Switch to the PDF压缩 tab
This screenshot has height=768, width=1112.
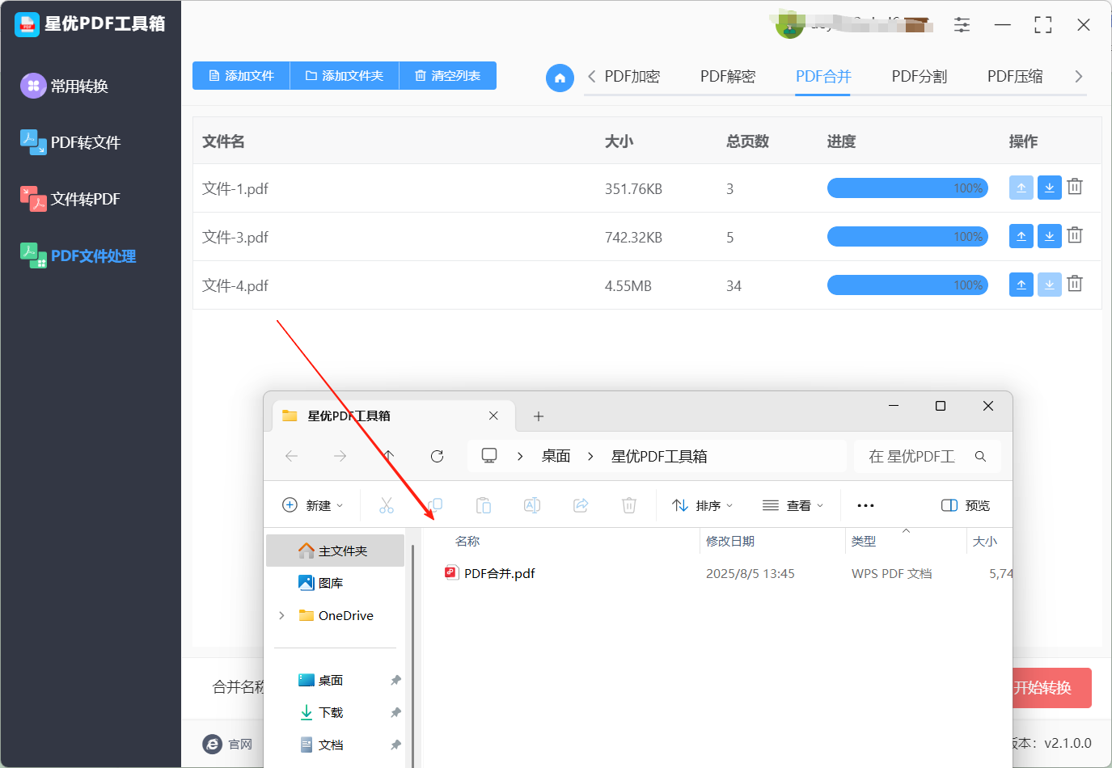click(x=1015, y=77)
